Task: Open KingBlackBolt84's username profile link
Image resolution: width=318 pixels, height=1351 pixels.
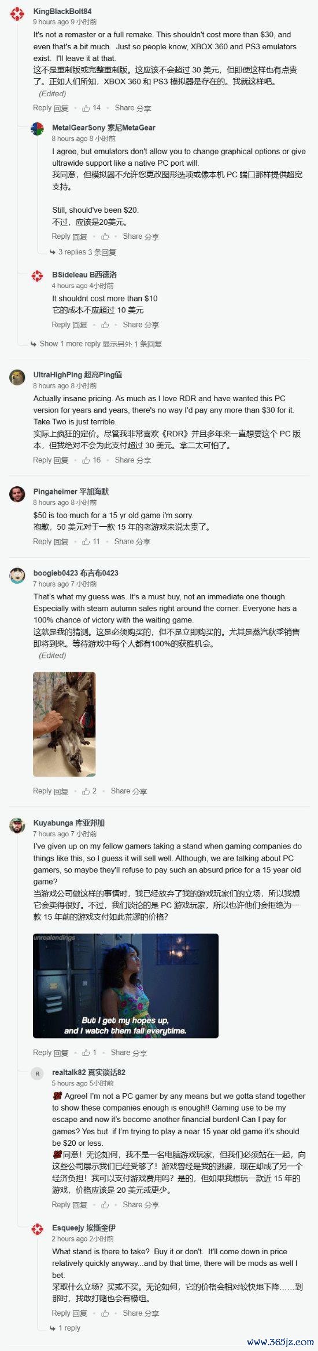Action: point(62,11)
